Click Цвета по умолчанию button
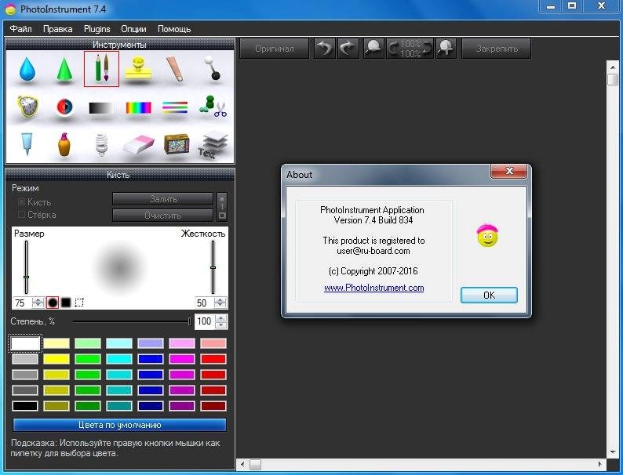Screen dimensions: 623x475 click(119, 425)
